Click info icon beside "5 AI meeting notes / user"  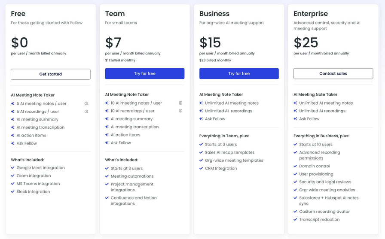coord(86,103)
